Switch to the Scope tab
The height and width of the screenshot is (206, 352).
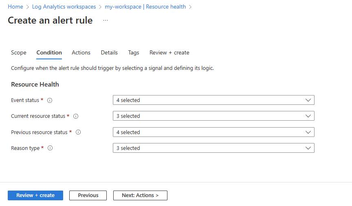click(19, 53)
